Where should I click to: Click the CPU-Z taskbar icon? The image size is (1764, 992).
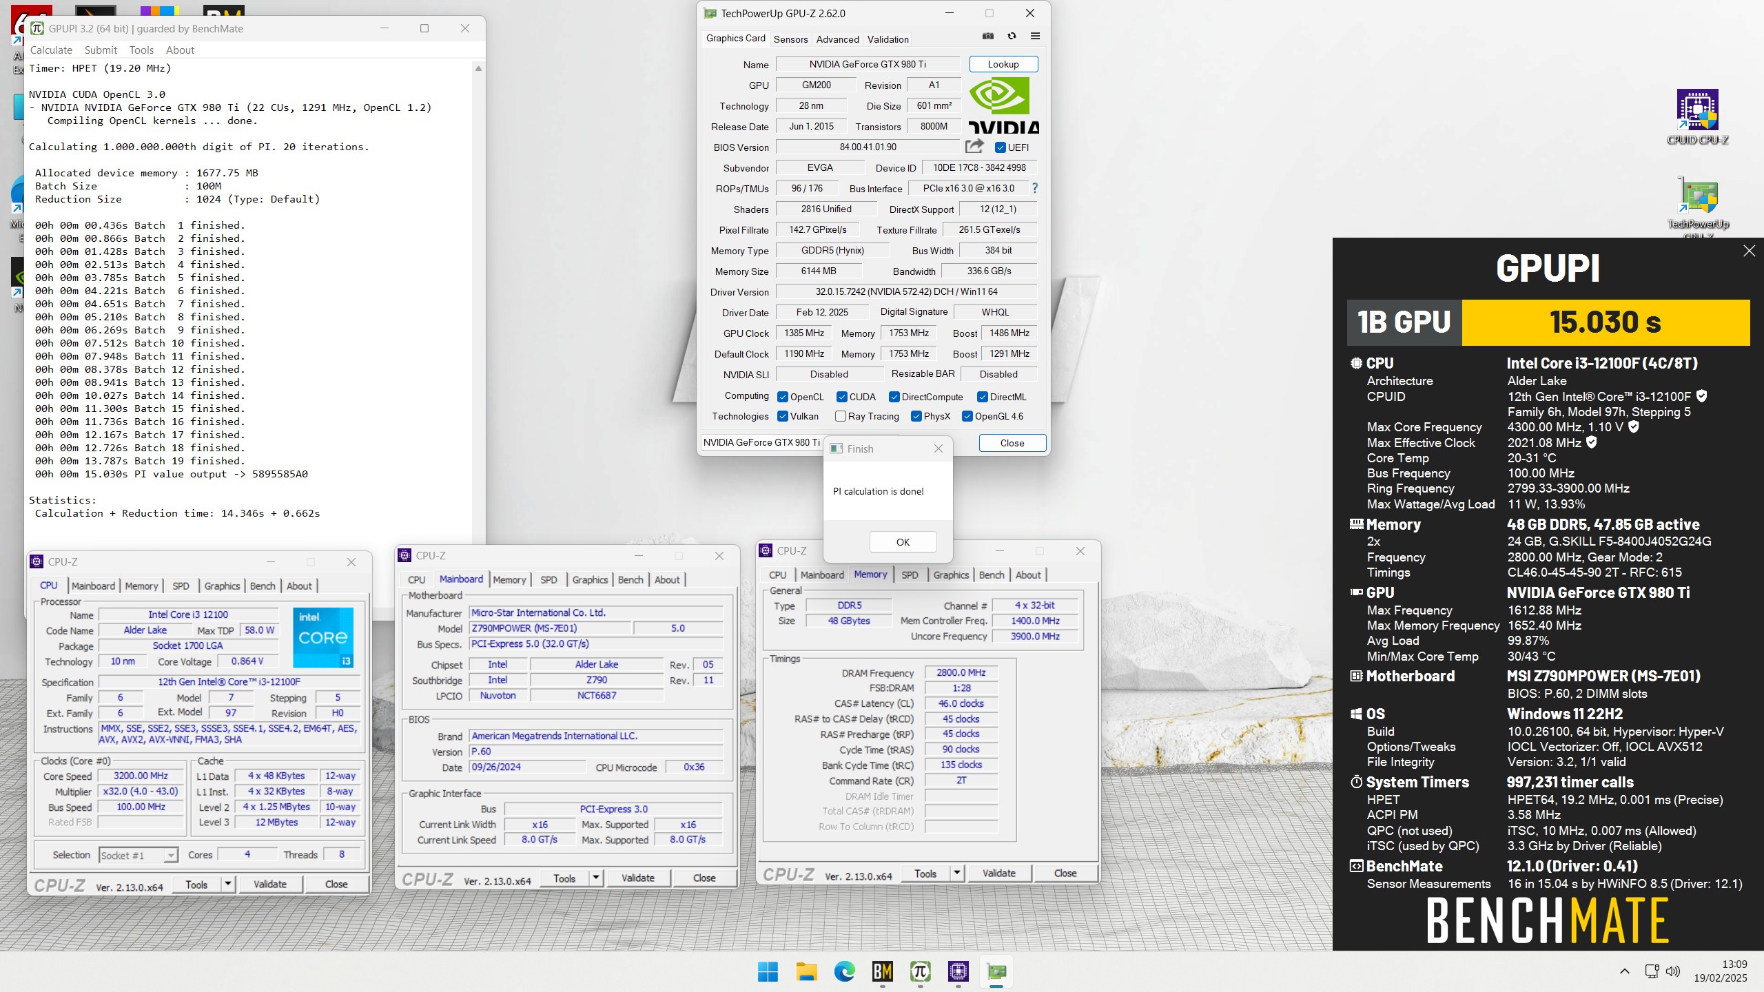(958, 971)
